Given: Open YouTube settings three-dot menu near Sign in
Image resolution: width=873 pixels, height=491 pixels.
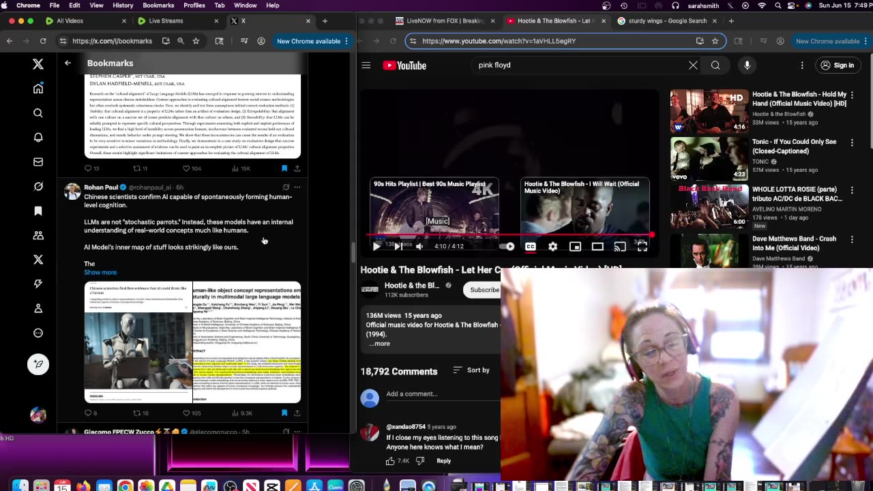Looking at the screenshot, I should click(802, 65).
